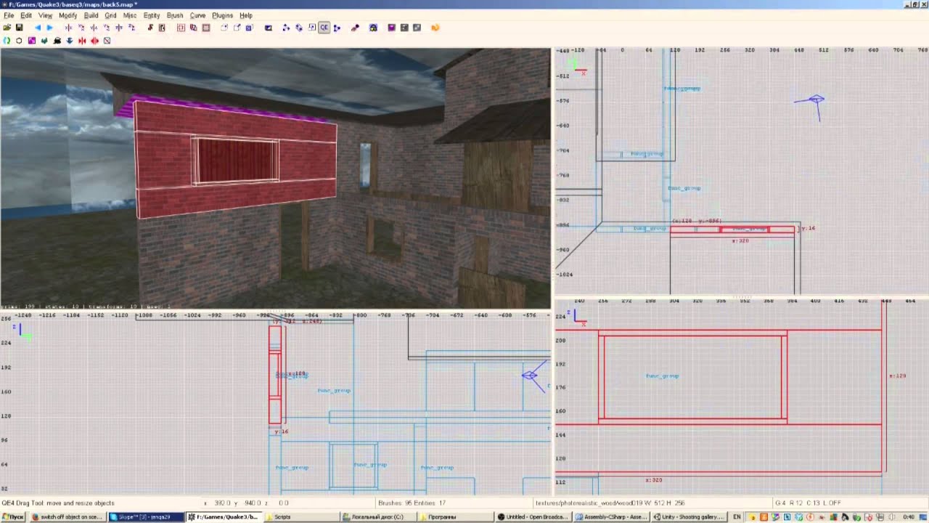Flip the selection along the Z axis
Image resolution: width=929 pixels, height=523 pixels.
pyautogui.click(x=118, y=28)
